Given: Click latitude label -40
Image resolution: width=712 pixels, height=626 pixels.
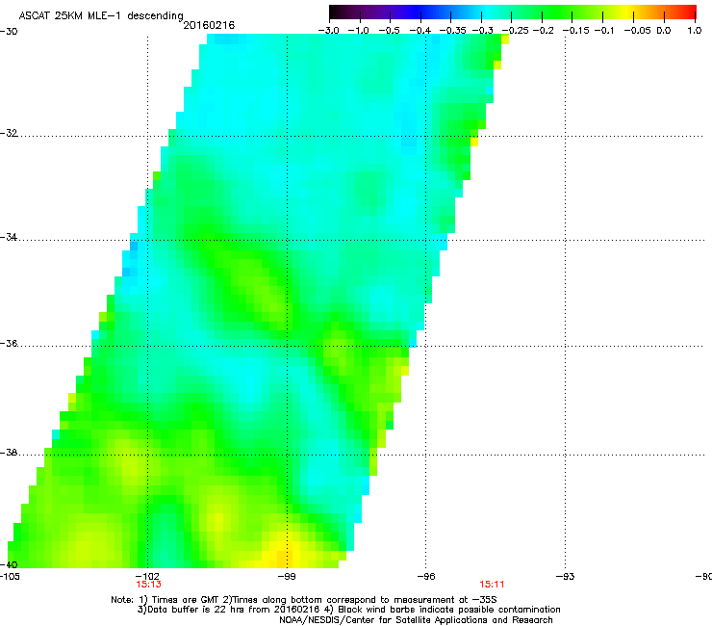Looking at the screenshot, I should pyautogui.click(x=9, y=564).
